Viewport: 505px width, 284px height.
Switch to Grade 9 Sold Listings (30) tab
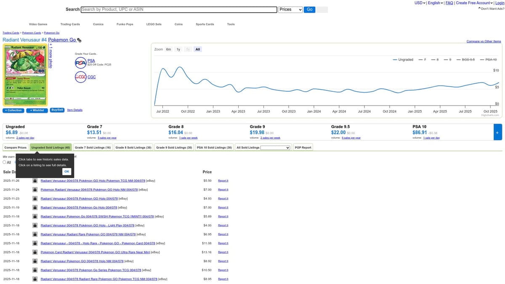(174, 148)
